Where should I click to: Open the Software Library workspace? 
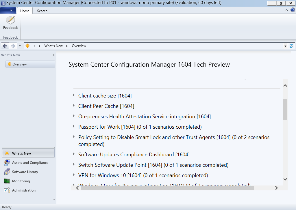(x=28, y=172)
